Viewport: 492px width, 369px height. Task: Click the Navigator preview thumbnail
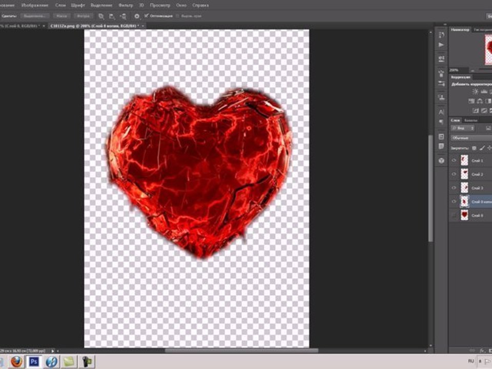[x=488, y=50]
